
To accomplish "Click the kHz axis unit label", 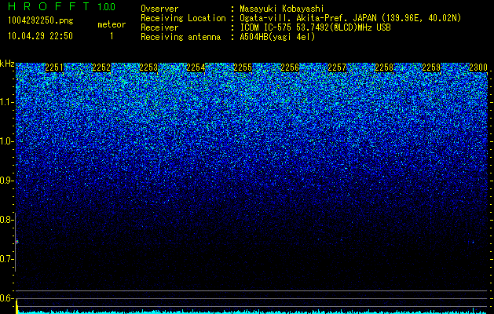I will pyautogui.click(x=7, y=64).
